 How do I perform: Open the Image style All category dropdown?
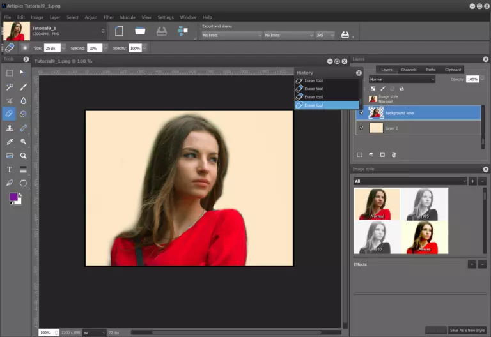click(x=410, y=181)
